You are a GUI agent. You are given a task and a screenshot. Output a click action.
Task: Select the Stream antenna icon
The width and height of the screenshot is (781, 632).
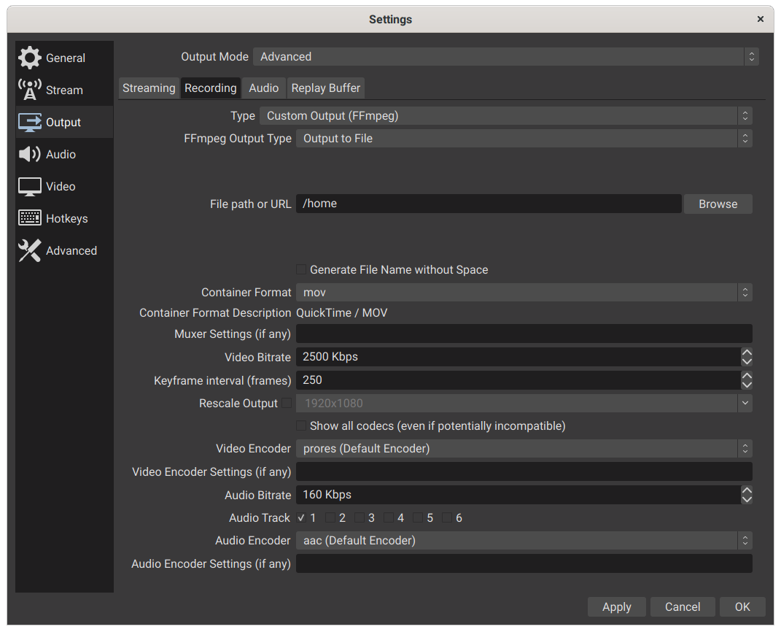(29, 90)
